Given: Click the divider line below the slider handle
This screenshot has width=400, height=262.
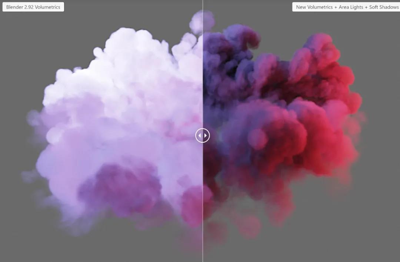Looking at the screenshot, I should coord(203,204).
